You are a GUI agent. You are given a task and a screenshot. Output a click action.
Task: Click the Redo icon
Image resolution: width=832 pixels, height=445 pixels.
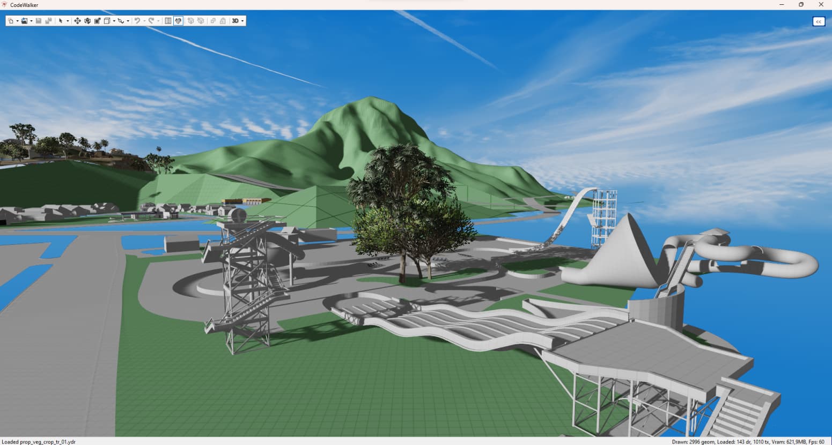click(151, 21)
